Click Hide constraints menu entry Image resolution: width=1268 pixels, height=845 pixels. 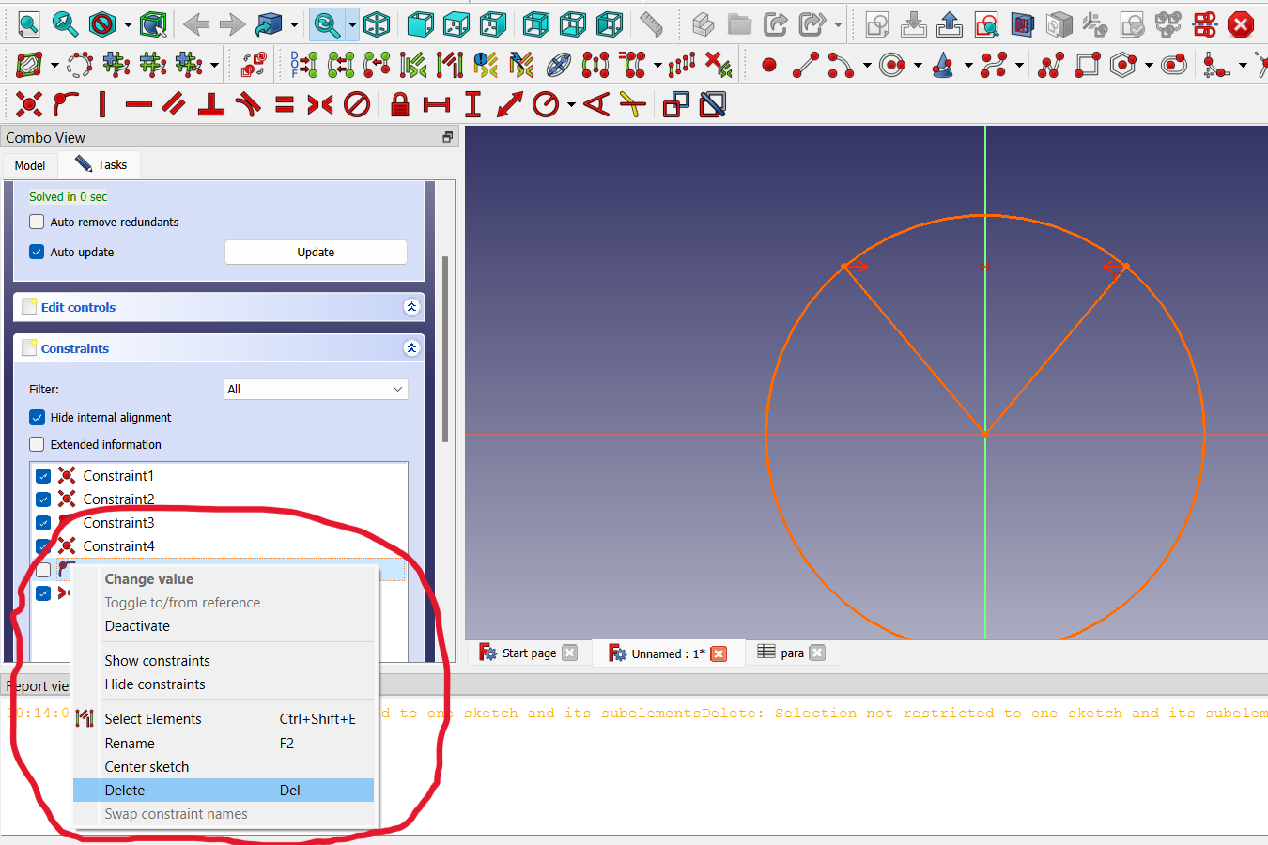[224, 684]
